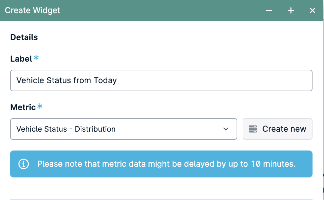Select the Vehicle Status - Distribution combo box

124,129
